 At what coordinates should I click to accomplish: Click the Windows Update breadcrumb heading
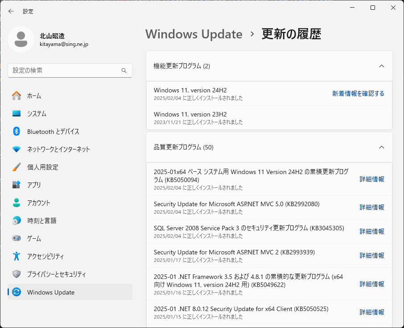[x=194, y=34]
